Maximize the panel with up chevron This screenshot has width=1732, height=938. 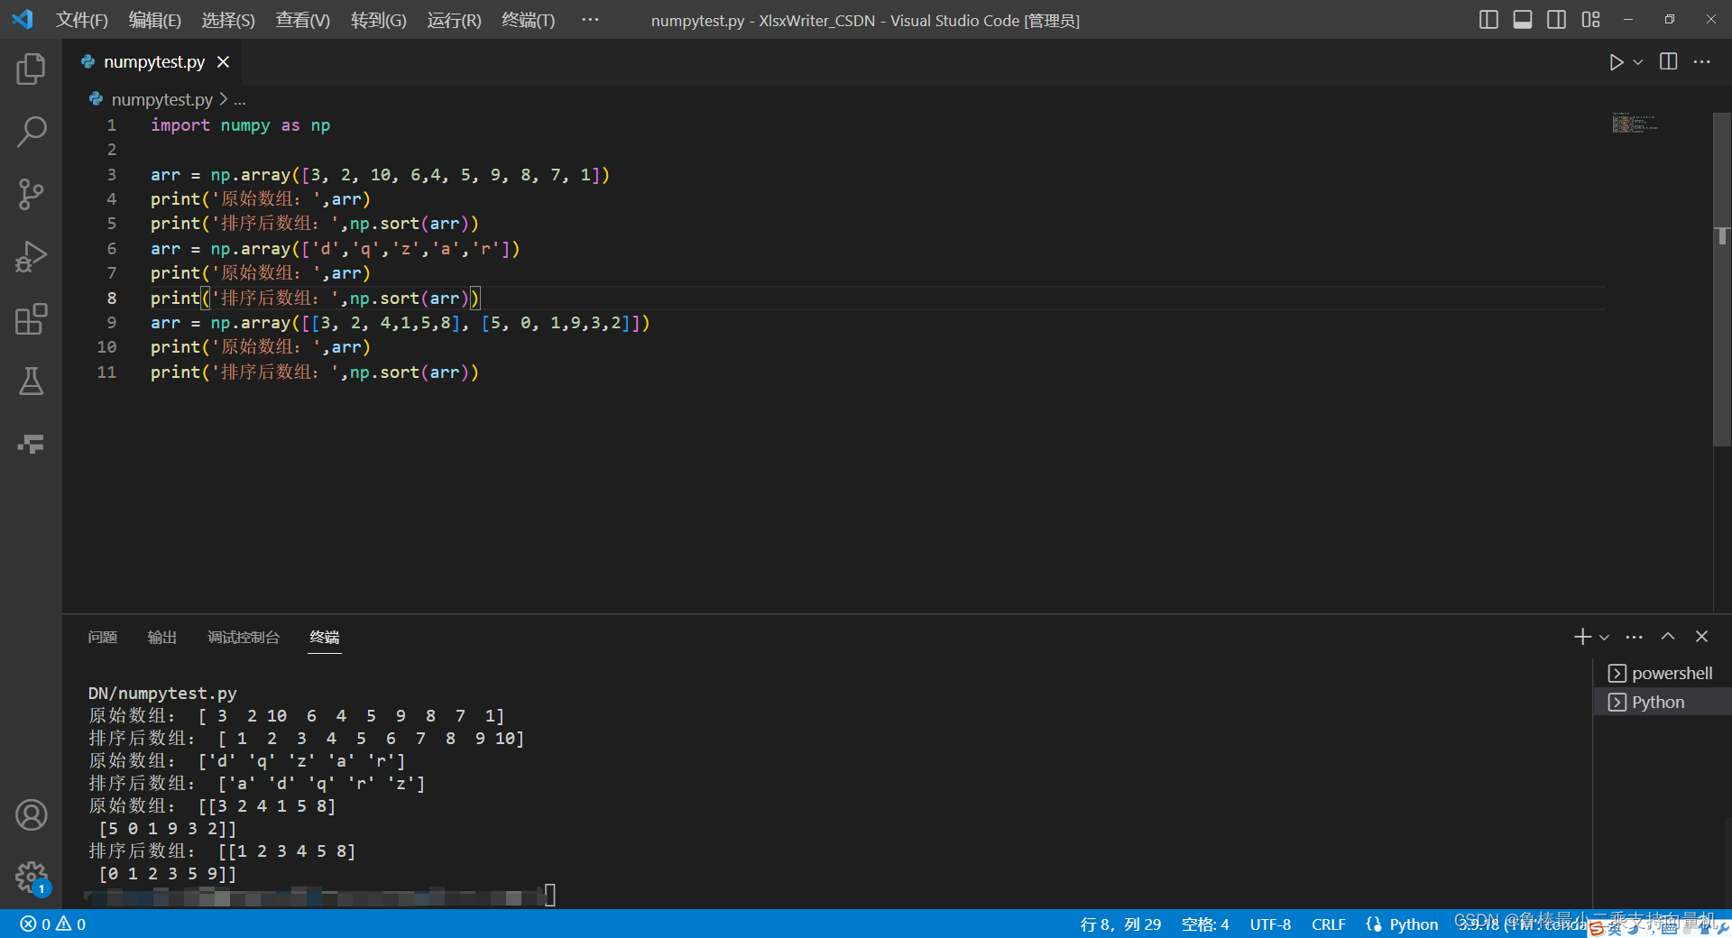click(1668, 637)
